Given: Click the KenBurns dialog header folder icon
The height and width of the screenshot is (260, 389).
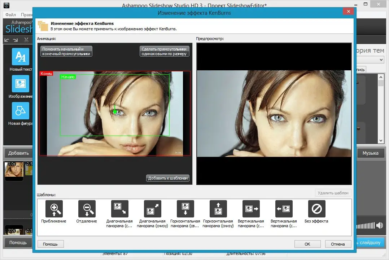Looking at the screenshot, I should (x=43, y=26).
